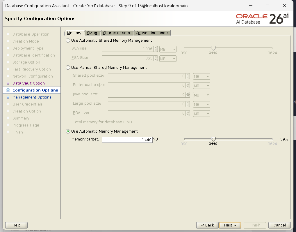
Task: Maximize the Database Configuration Assistant window
Action: [x=268, y=6]
